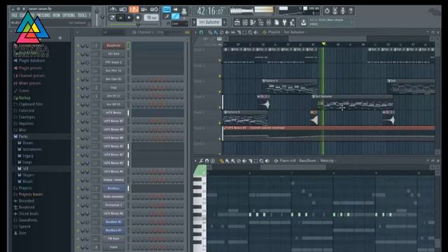Viewport: 448px width, 252px height.
Task: Select the Playlist delete tool
Action: coord(221,32)
